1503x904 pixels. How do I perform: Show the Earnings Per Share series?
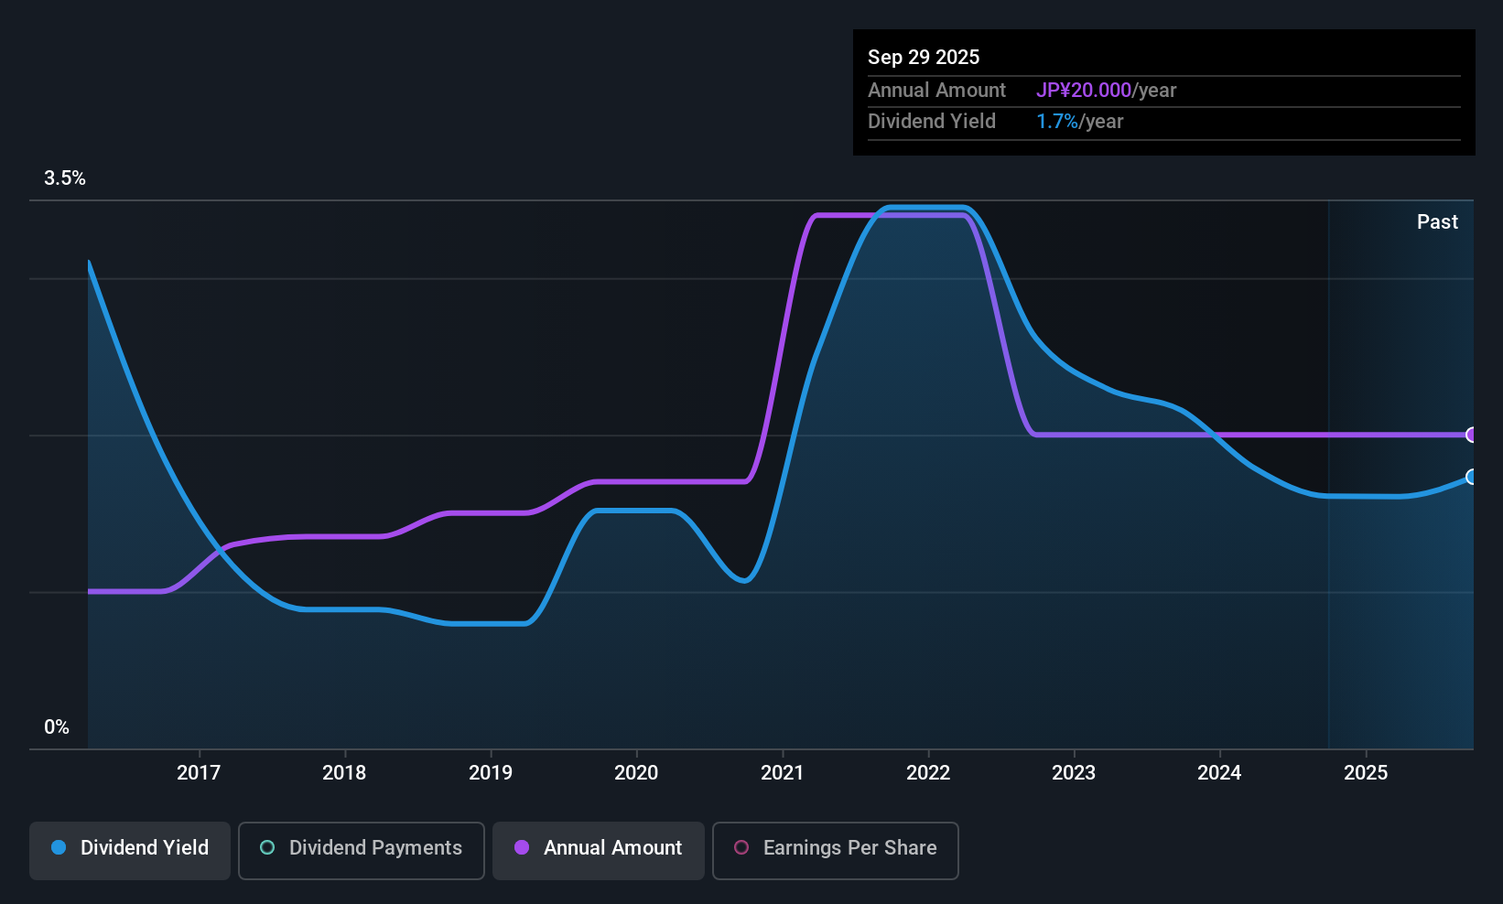click(835, 848)
